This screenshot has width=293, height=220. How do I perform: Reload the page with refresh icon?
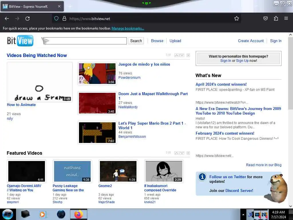[27, 19]
